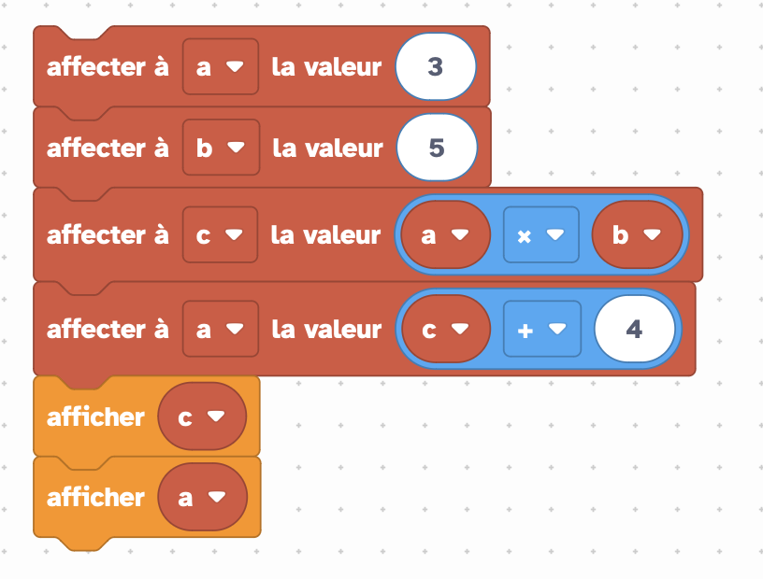763x579 pixels.
Task: Select the first 'affecter à' block label
Action: (x=108, y=66)
